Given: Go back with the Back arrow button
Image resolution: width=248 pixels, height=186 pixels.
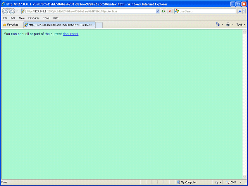Looking at the screenshot, I should (x=5, y=11).
